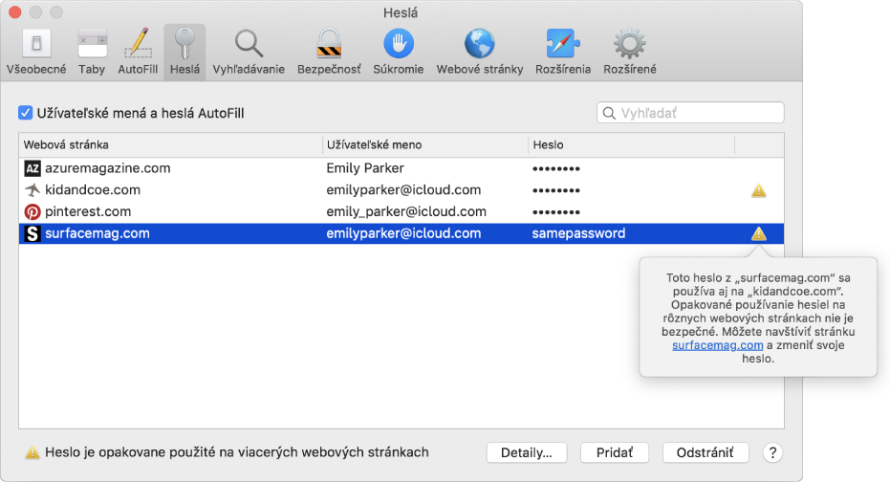Image resolution: width=890 pixels, height=483 pixels.
Task: Open the Taby preferences pane
Action: [x=92, y=53]
